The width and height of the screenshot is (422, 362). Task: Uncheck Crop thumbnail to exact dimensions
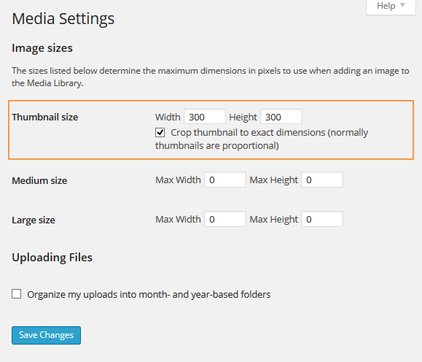(160, 133)
